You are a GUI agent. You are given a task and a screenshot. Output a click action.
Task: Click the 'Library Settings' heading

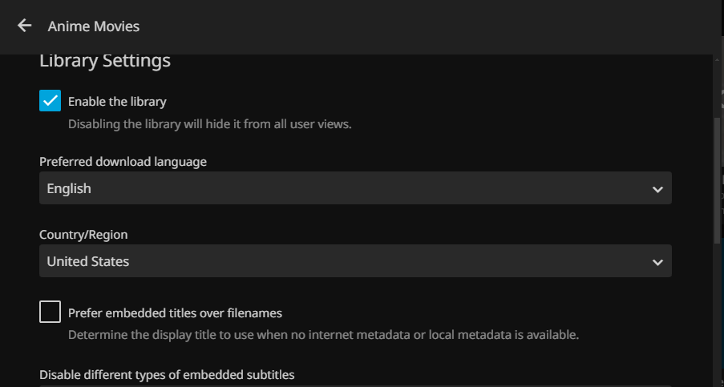(x=105, y=61)
